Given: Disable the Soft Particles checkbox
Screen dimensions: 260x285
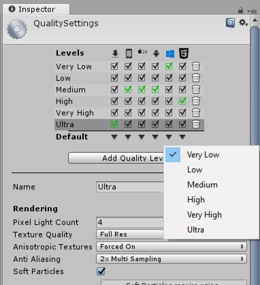Looking at the screenshot, I should click(x=101, y=271).
